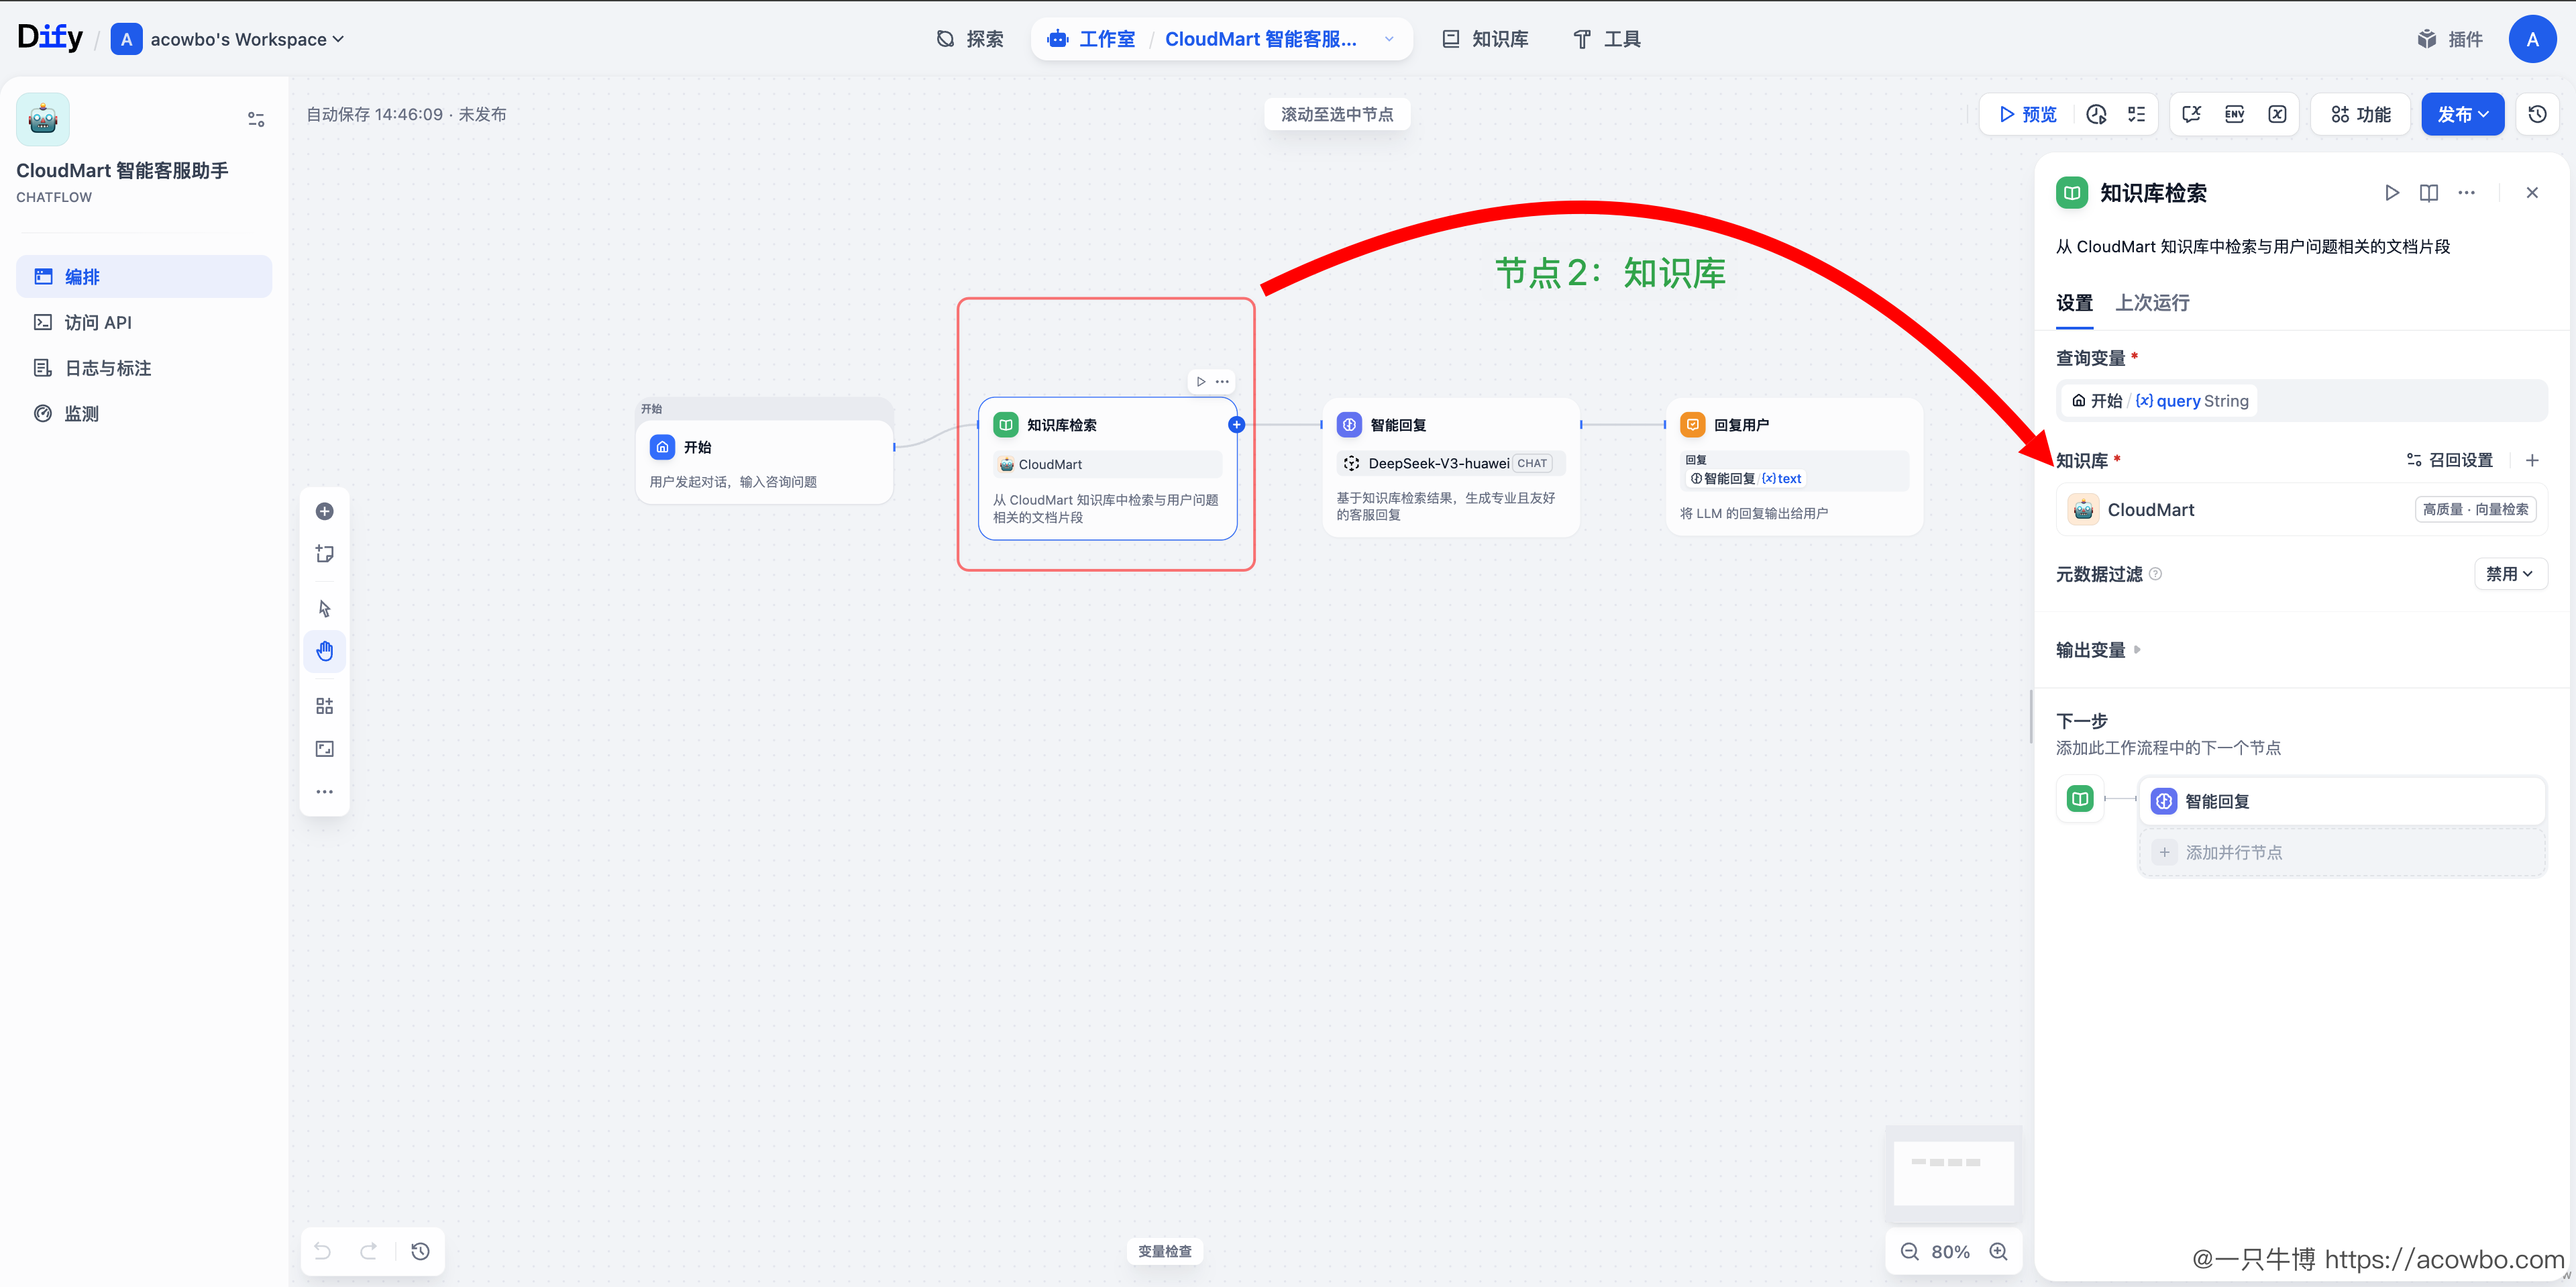Viewport: 2576px width, 1287px height.
Task: Open user avatar A account menu
Action: [2532, 39]
